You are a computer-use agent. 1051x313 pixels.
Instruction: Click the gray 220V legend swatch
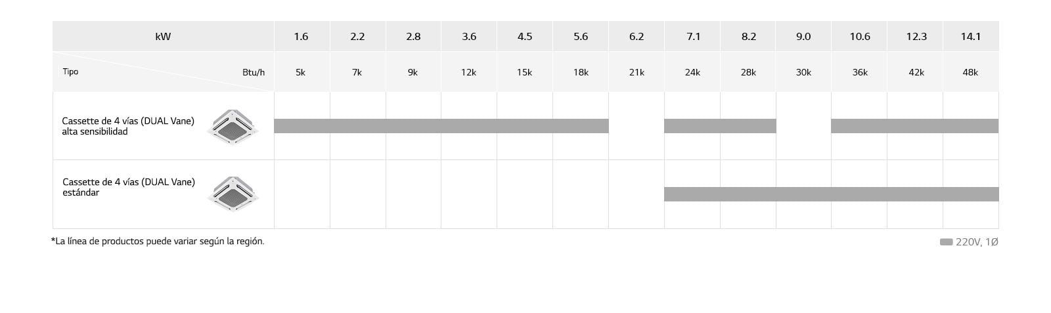pos(946,242)
